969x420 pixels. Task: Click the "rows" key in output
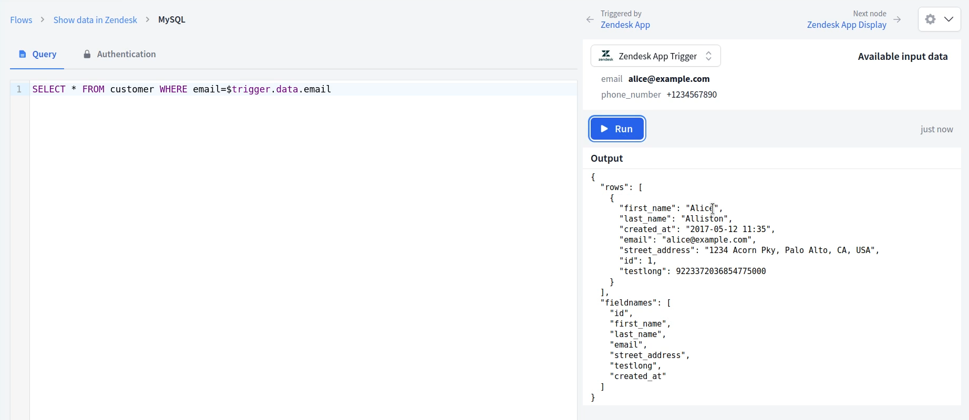(x=617, y=187)
